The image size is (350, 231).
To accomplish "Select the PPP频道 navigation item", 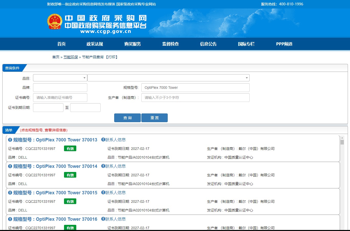I will [284, 44].
